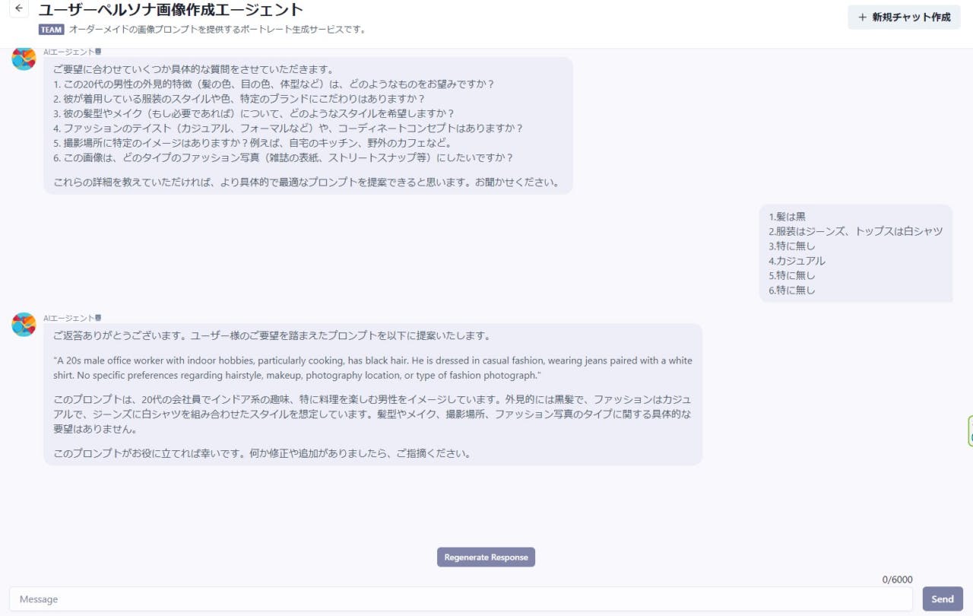
Task: Click the Regenerate Response button
Action: pos(486,557)
